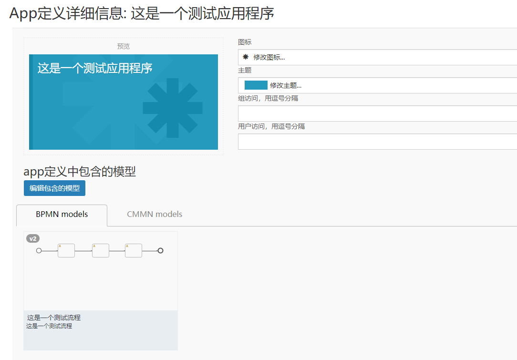This screenshot has width=517, height=360.
Task: Click the blue theme color swatch
Action: 256,85
